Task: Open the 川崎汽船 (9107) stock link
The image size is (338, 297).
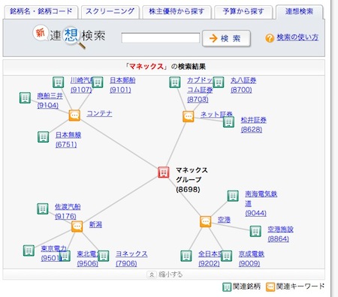Action: [81, 85]
